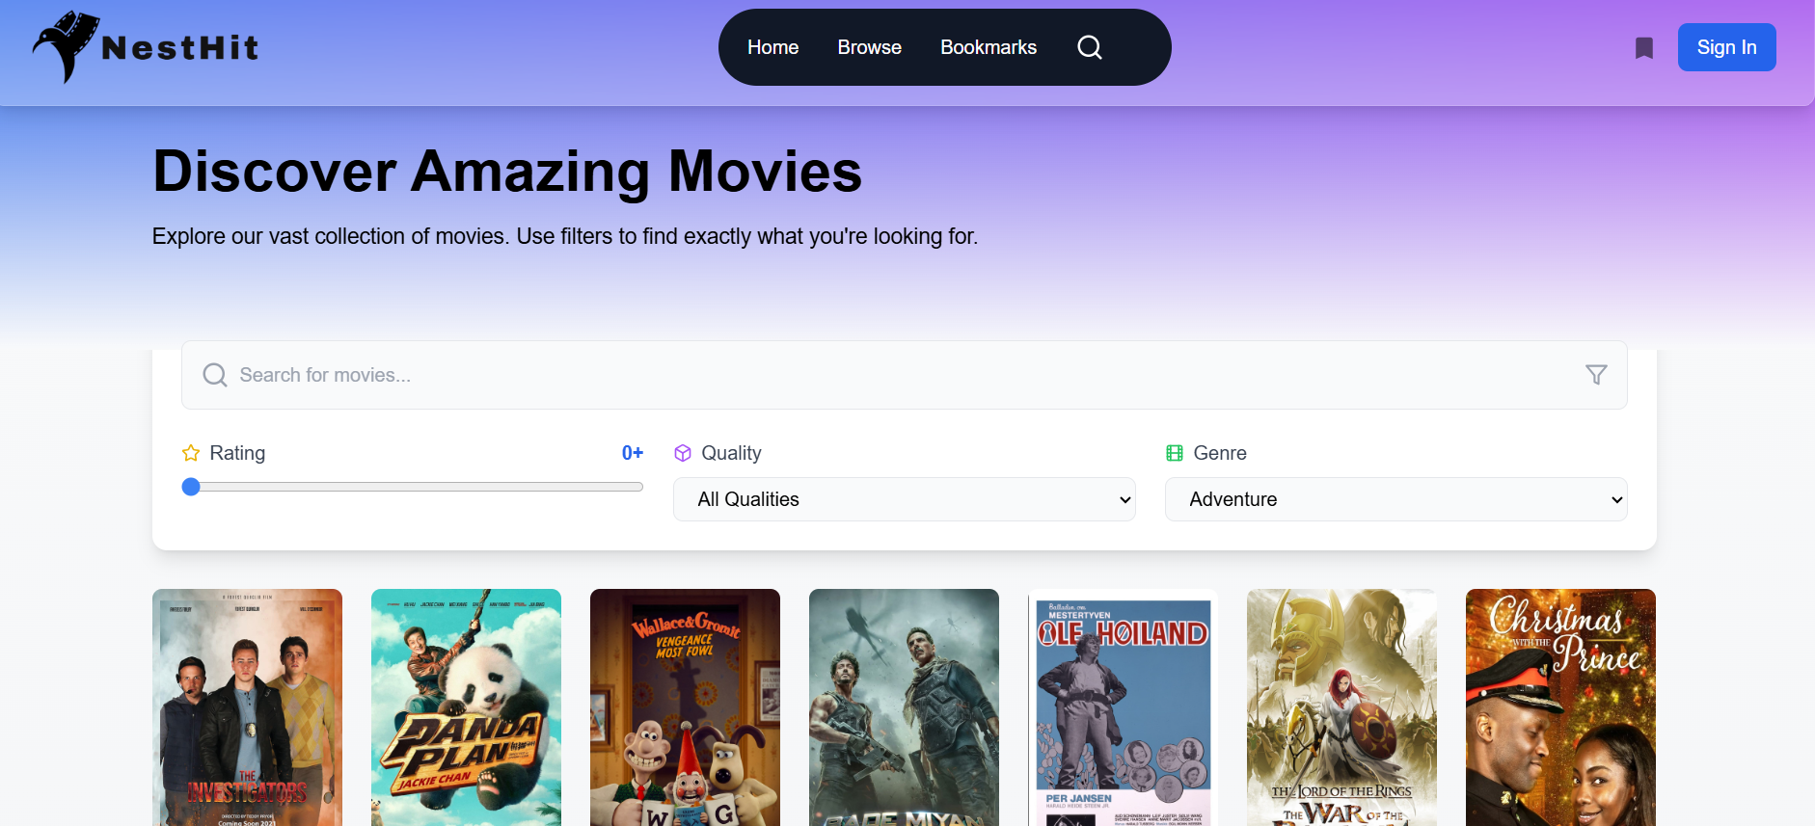Click the Rating slider handle
The height and width of the screenshot is (826, 1815).
191,487
